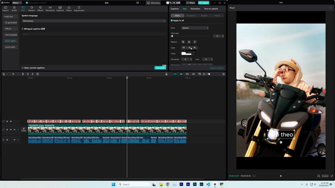This screenshot has width=335, height=188.
Task: Select AI generated in sidebar
Action: coord(11,23)
